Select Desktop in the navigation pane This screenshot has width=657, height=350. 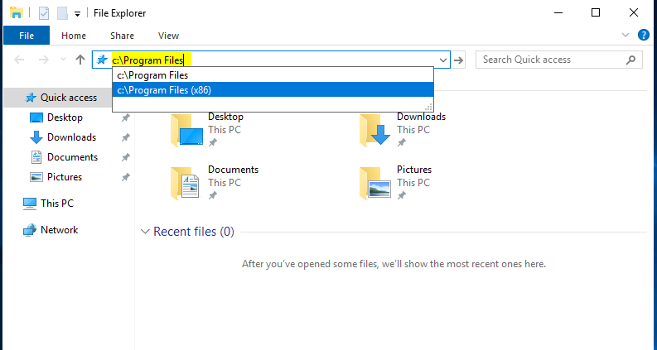tap(65, 117)
